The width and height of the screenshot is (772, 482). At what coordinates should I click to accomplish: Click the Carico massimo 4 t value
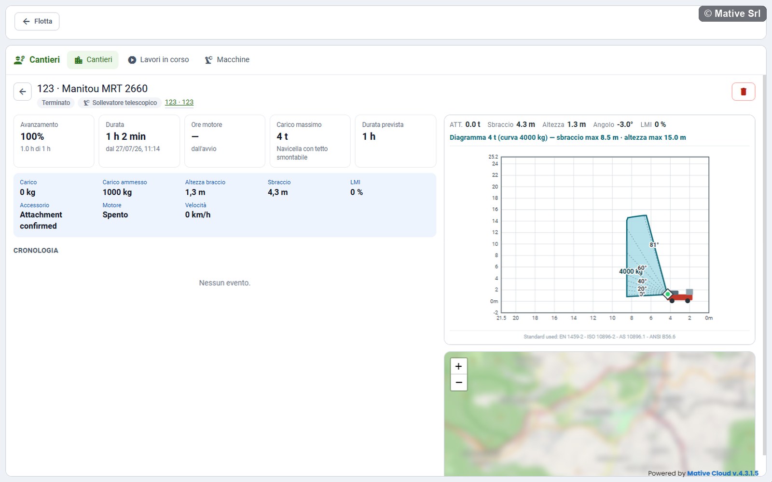tap(282, 136)
